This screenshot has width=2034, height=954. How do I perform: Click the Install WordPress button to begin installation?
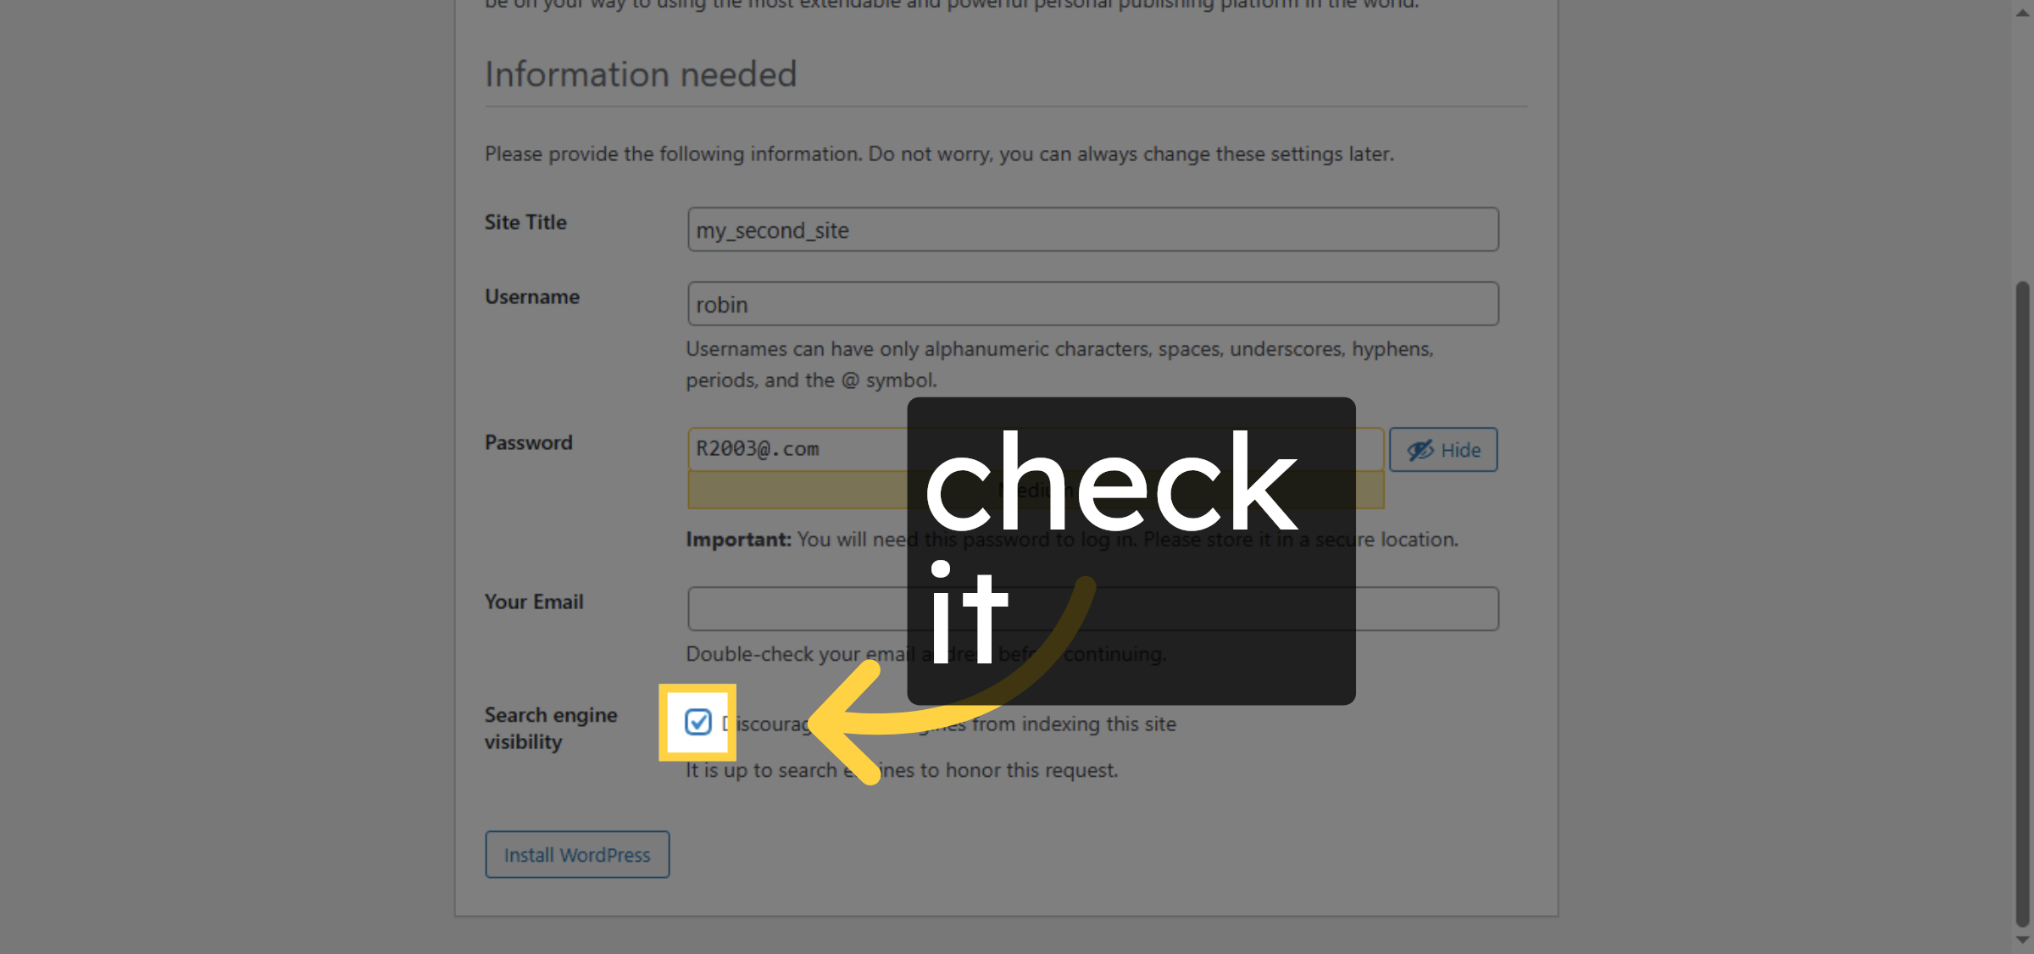[577, 854]
